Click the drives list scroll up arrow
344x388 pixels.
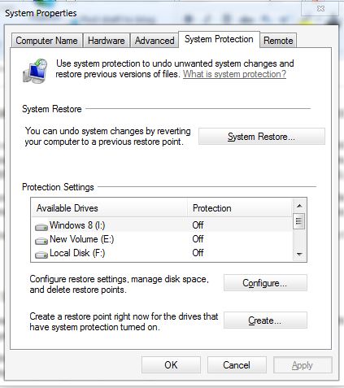coord(299,206)
